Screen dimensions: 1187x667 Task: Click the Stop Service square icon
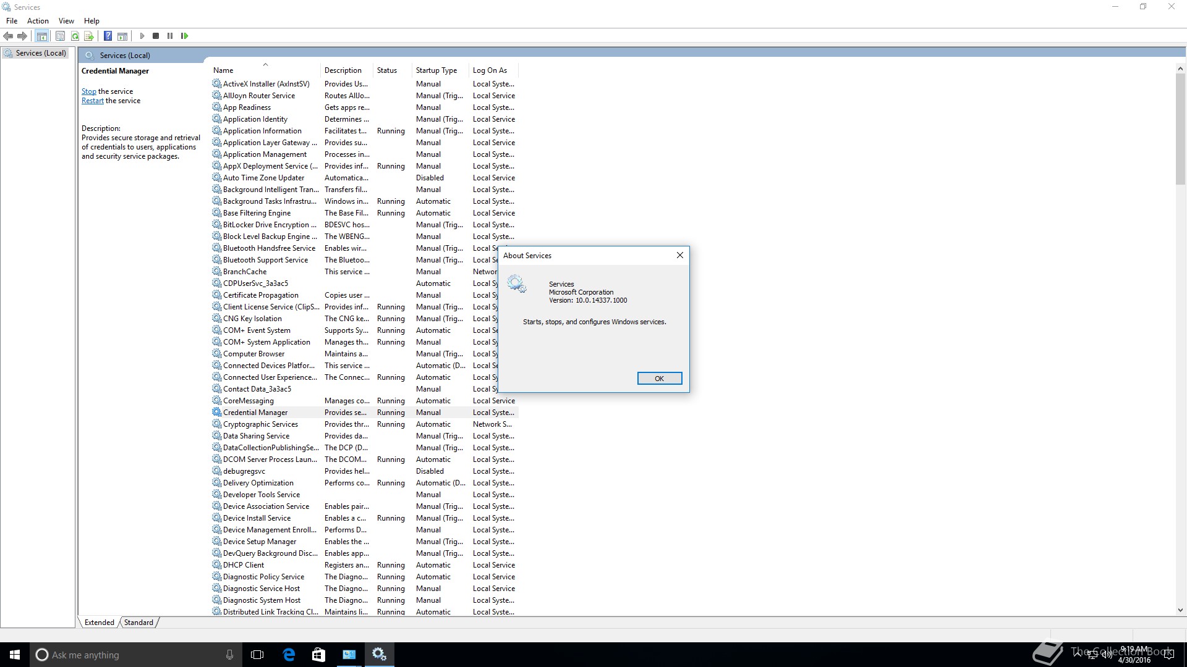coord(156,36)
